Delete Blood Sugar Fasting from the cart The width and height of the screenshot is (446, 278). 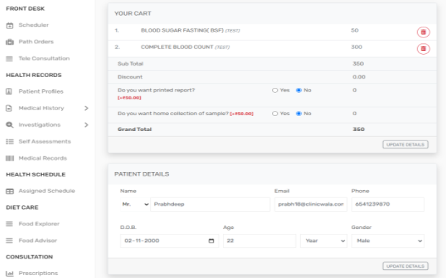point(423,32)
